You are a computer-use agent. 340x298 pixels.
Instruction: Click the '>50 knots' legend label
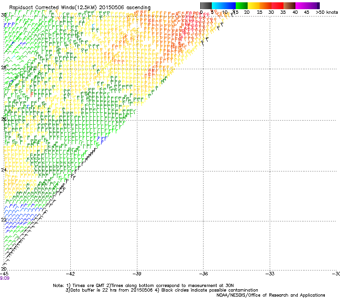pyautogui.click(x=327, y=12)
